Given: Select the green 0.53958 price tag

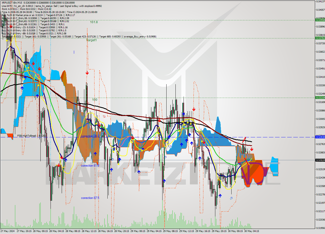Looking at the screenshot, I should (320, 20).
